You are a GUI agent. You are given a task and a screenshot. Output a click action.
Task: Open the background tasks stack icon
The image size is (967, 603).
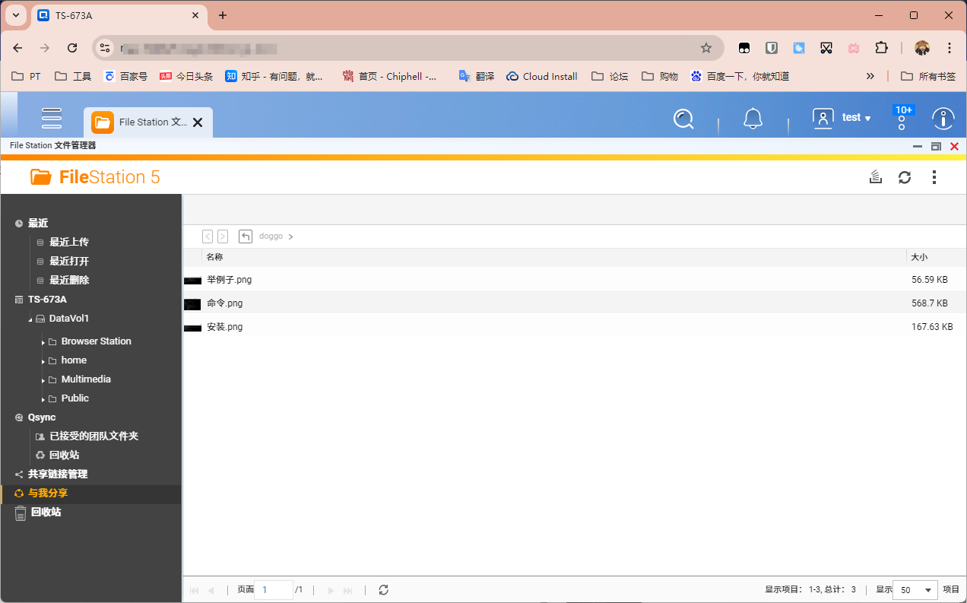point(876,177)
